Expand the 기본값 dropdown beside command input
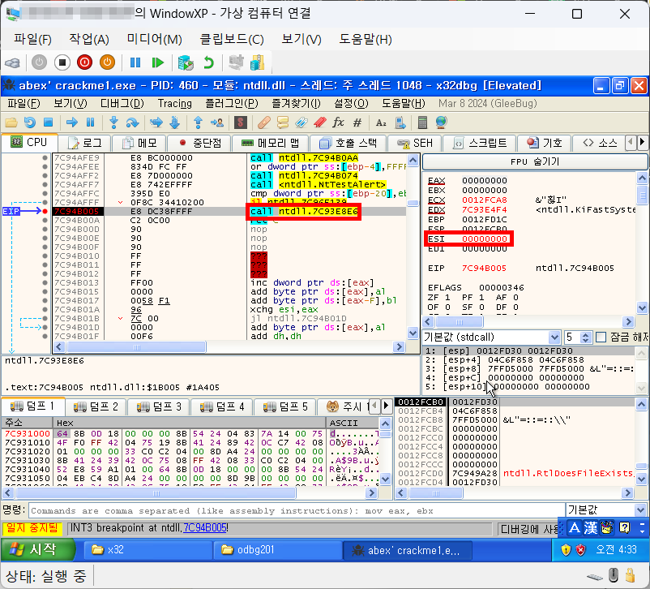650x589 pixels. 640,509
